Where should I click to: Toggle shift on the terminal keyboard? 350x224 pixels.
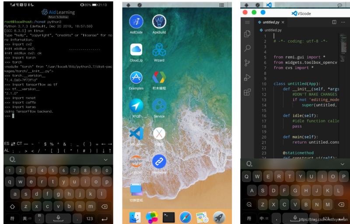point(12,206)
